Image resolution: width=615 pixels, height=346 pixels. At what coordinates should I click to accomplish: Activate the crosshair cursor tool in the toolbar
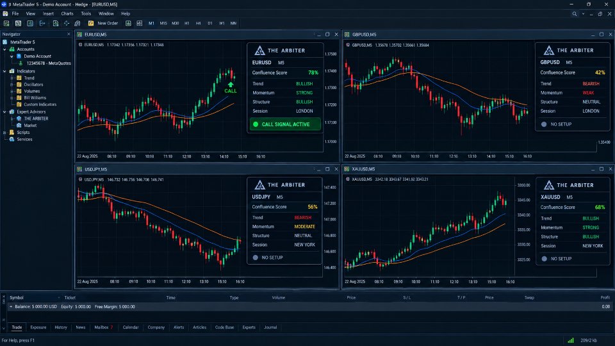point(67,24)
